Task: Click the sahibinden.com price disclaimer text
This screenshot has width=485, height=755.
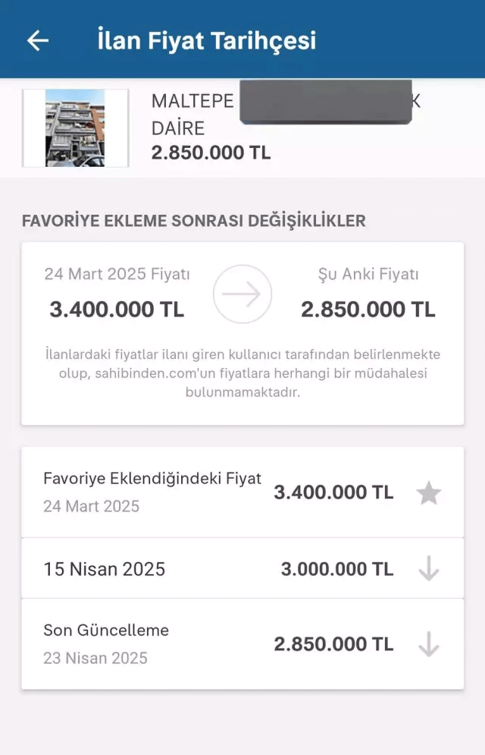Action: (x=242, y=373)
